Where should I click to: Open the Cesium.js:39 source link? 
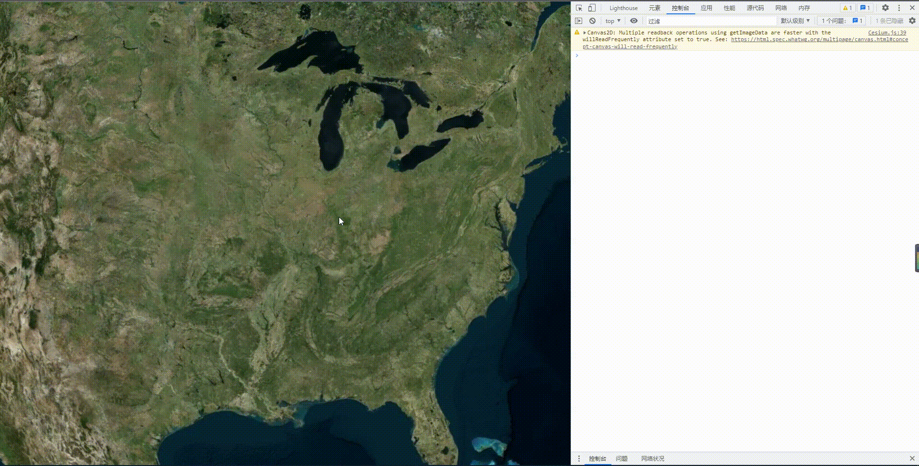coord(887,32)
